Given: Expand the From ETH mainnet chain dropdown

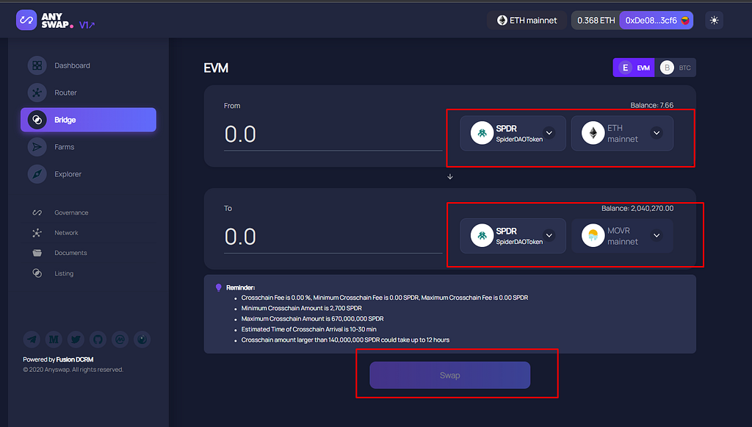Looking at the screenshot, I should click(x=622, y=133).
